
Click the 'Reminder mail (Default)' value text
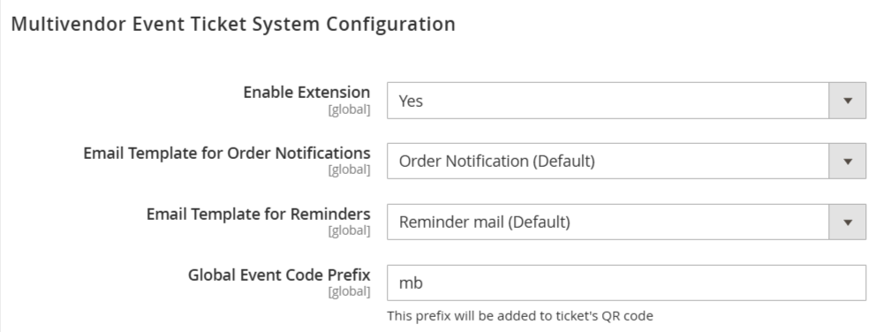tap(485, 223)
